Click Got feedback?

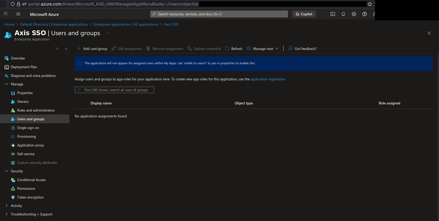tap(303, 49)
